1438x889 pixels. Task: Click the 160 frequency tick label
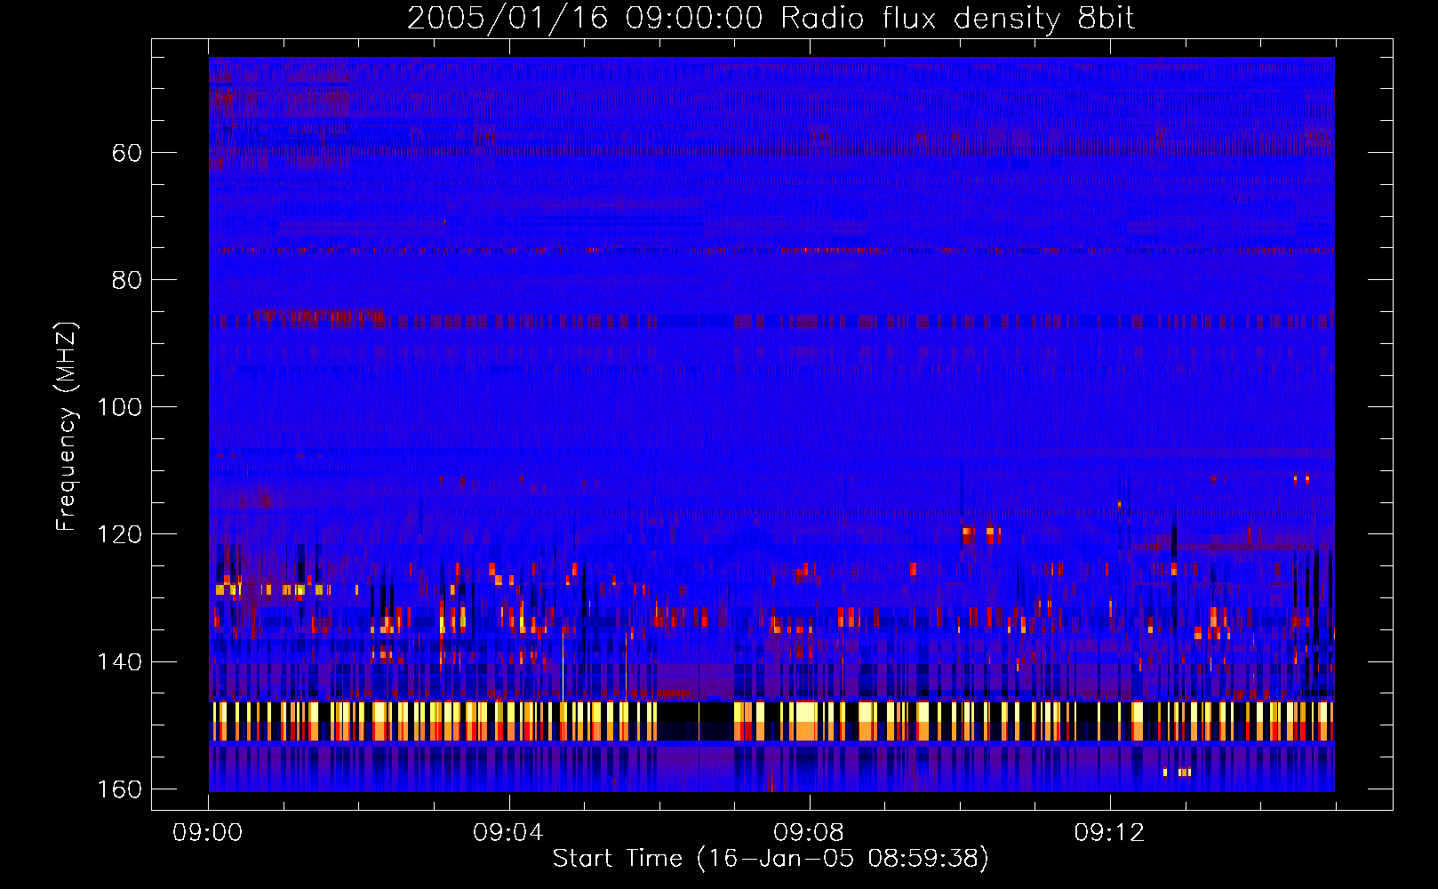[119, 789]
